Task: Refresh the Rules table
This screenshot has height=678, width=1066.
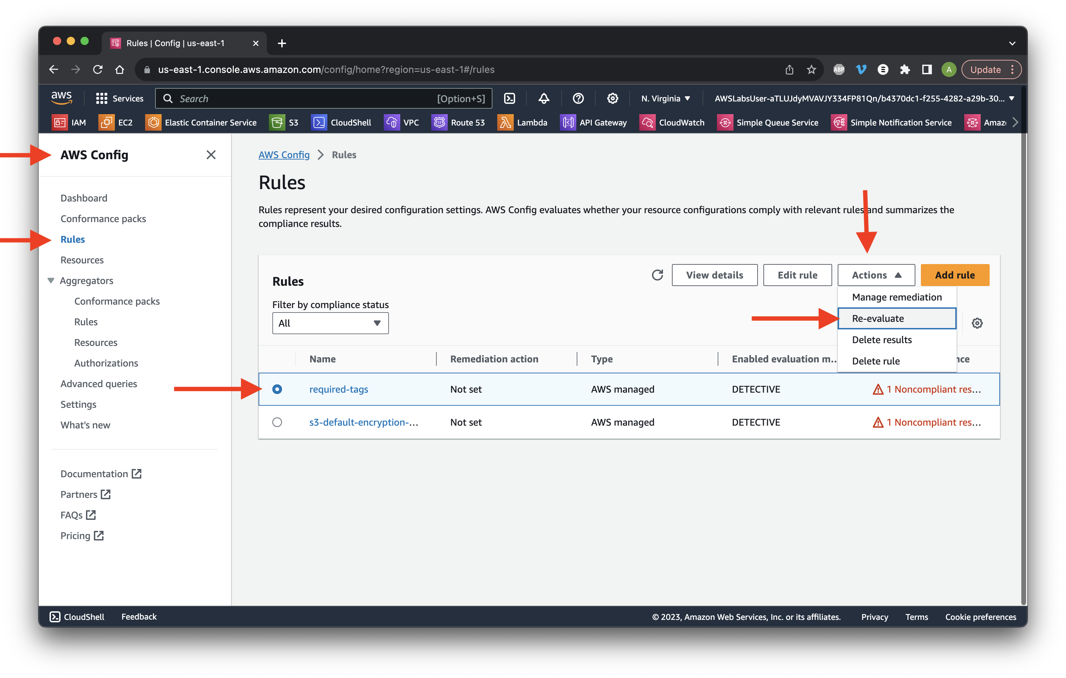Action: click(x=657, y=275)
